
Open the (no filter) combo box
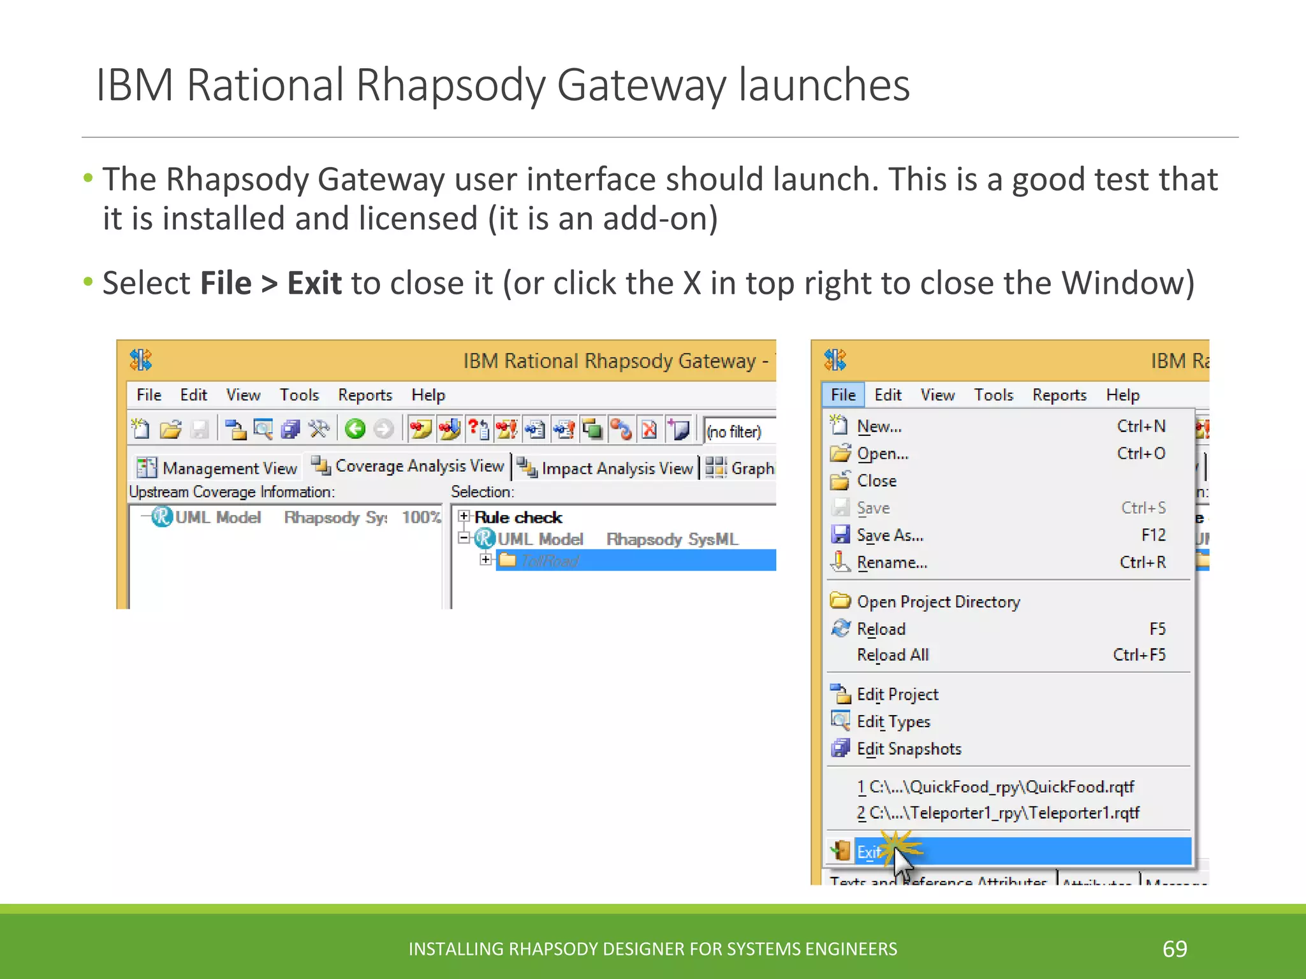pyautogui.click(x=739, y=431)
